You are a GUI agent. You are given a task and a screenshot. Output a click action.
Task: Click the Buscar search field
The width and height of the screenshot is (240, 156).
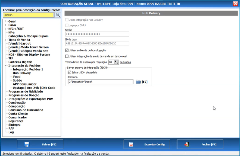pyautogui.click(x=28, y=15)
